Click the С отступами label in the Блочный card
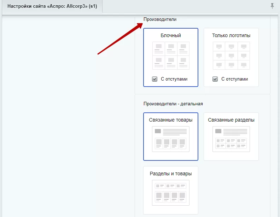The width and height of the screenshot is (280, 217). pyautogui.click(x=174, y=79)
